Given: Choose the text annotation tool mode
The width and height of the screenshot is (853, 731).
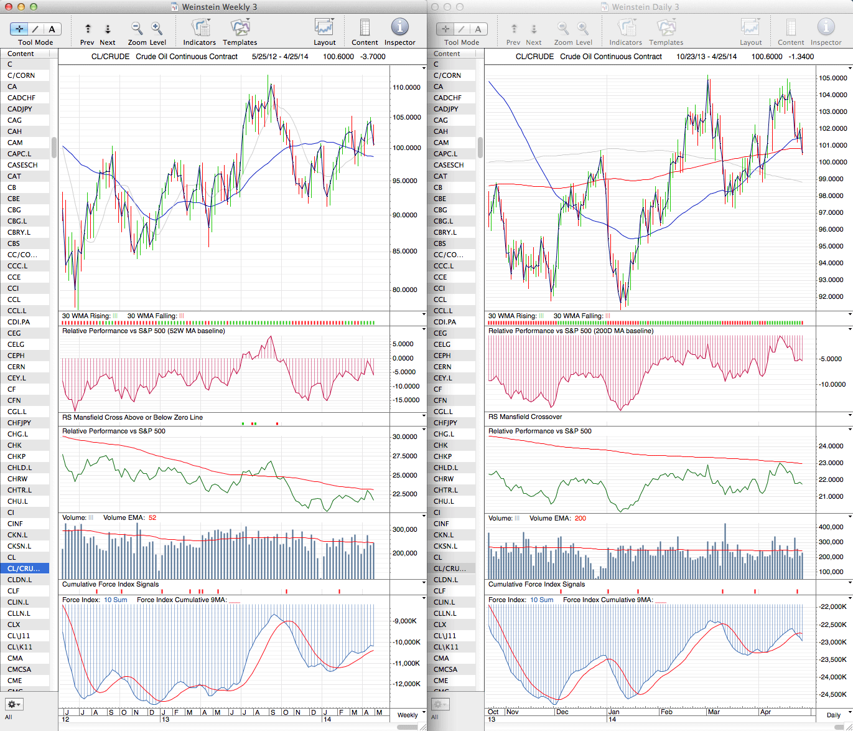Looking at the screenshot, I should pyautogui.click(x=52, y=29).
